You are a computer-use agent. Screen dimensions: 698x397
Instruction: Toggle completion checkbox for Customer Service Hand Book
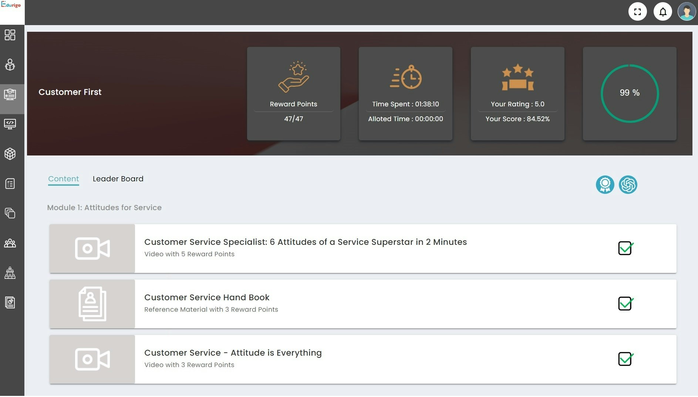click(625, 304)
